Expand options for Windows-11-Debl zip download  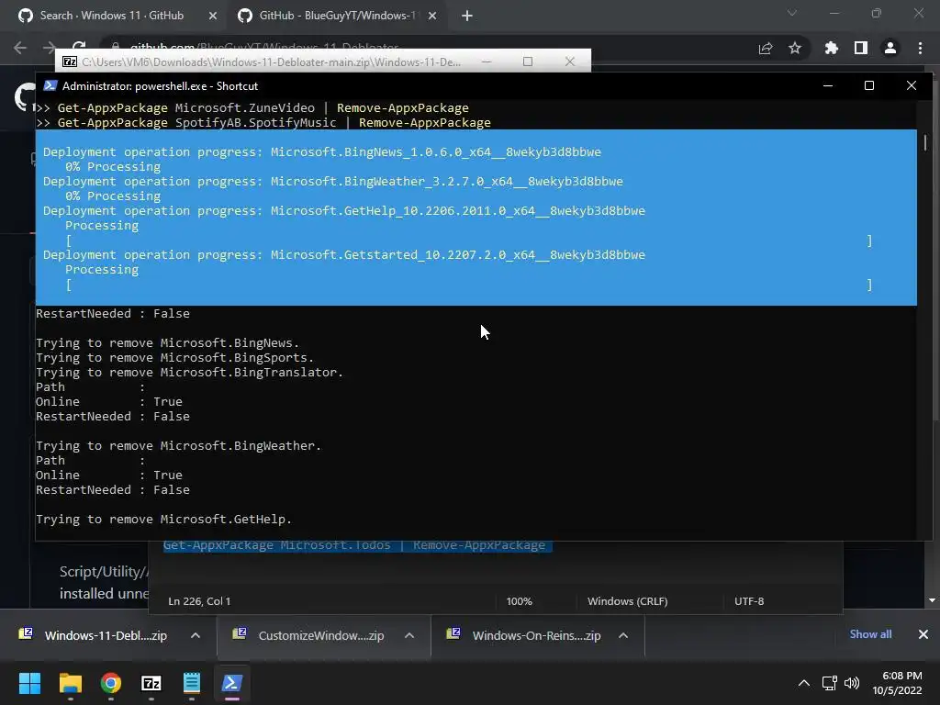tap(196, 635)
